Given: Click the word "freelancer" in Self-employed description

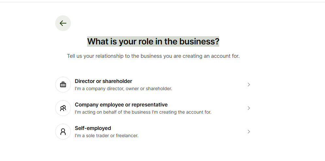Looking at the screenshot, I should point(127,136).
